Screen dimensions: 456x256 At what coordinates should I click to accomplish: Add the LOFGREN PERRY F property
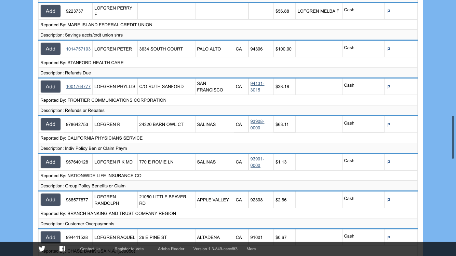coord(51,11)
